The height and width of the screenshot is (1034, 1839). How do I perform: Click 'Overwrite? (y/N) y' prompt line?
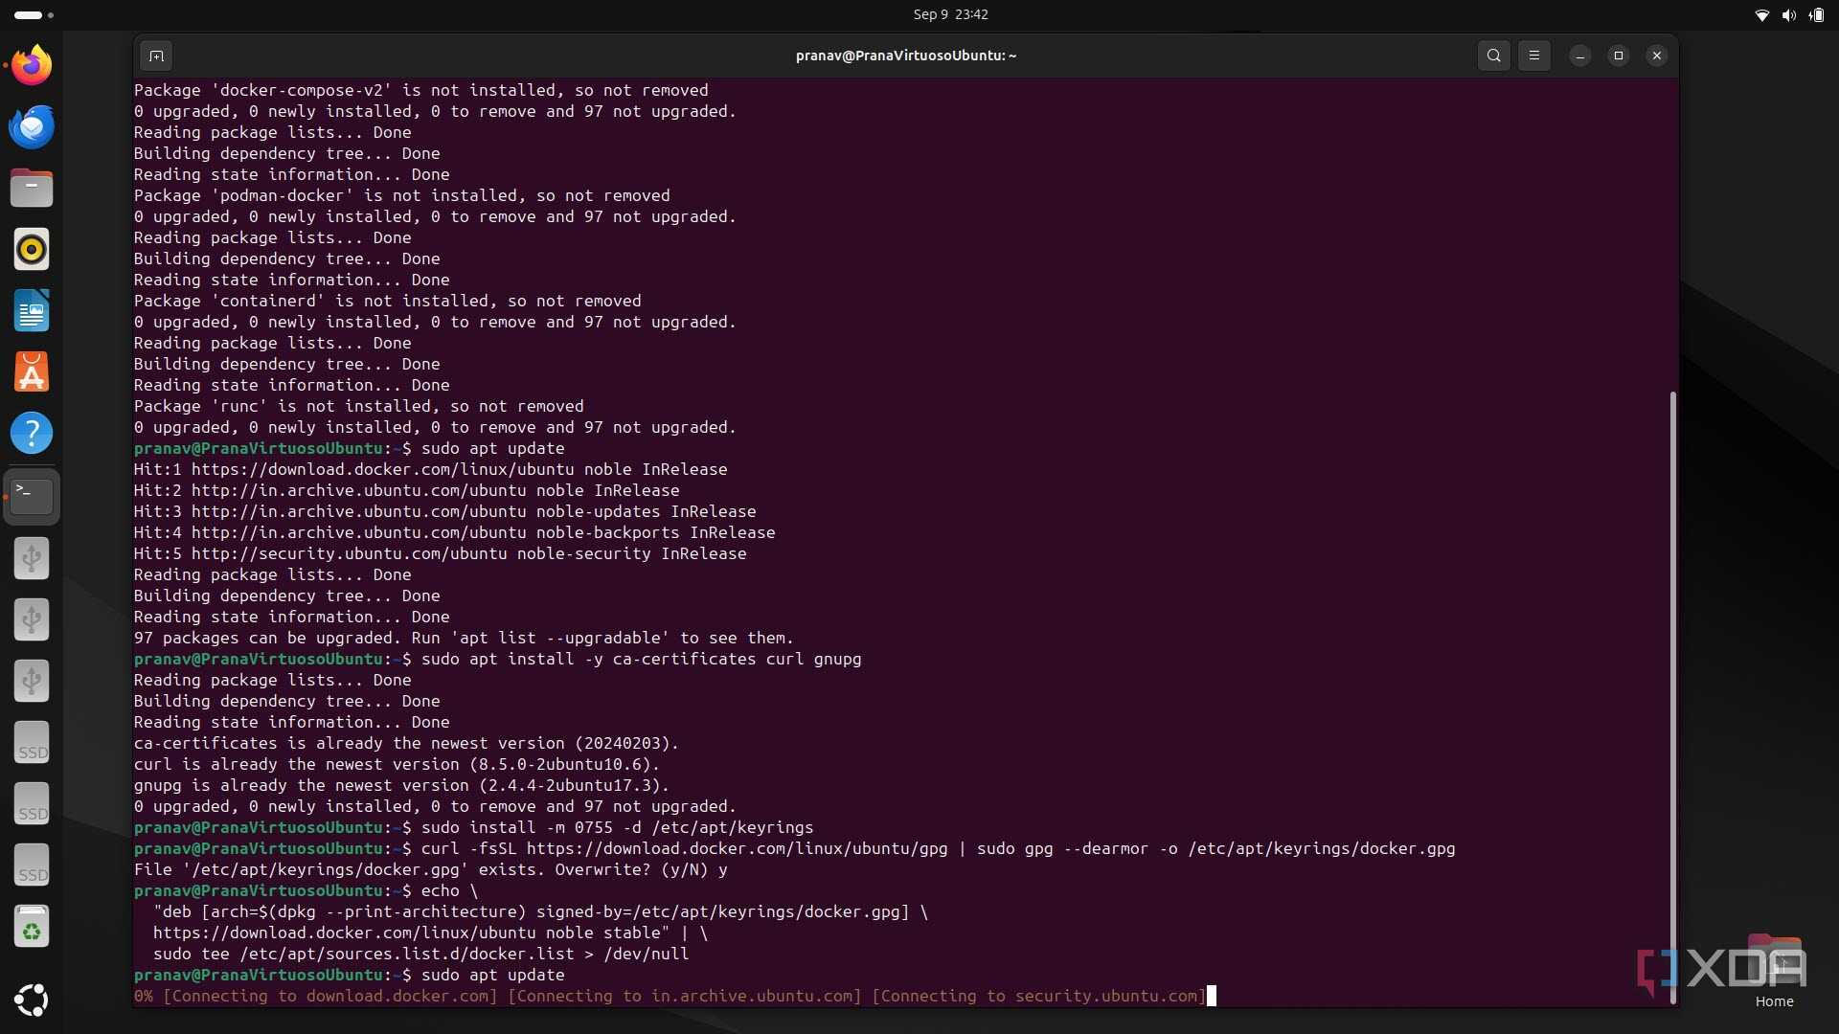pyautogui.click(x=430, y=869)
